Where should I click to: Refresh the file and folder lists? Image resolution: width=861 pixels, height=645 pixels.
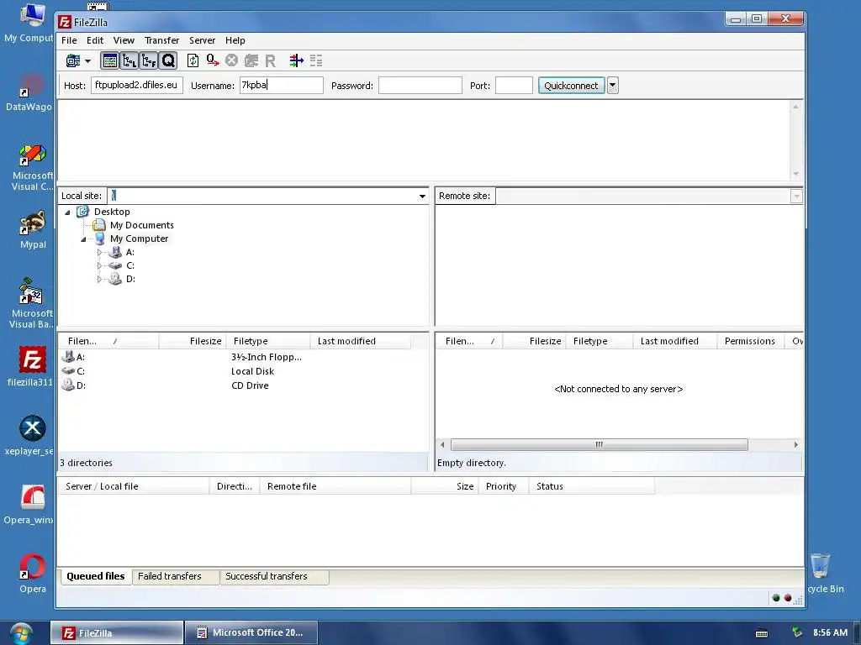pyautogui.click(x=193, y=60)
